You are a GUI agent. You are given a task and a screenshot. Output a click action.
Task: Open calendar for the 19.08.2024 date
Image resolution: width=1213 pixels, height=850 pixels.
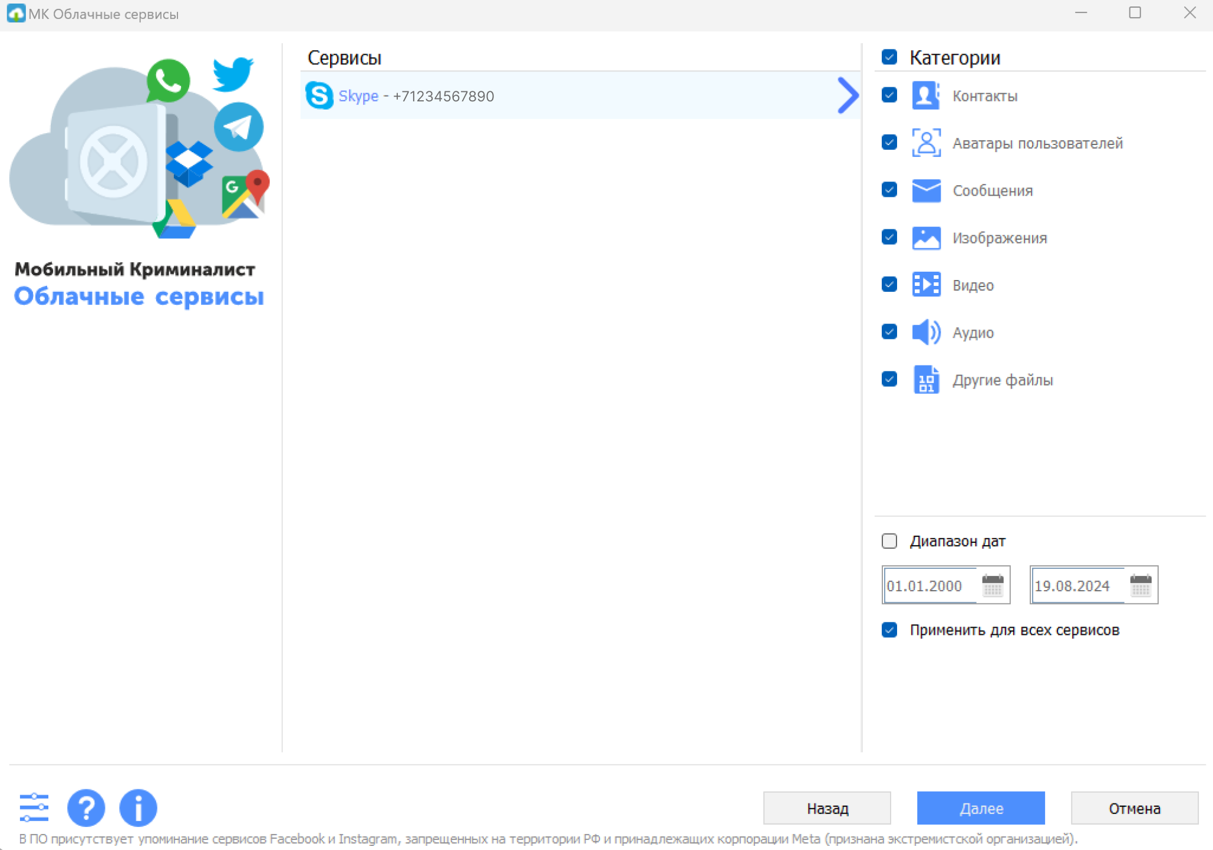(1141, 585)
